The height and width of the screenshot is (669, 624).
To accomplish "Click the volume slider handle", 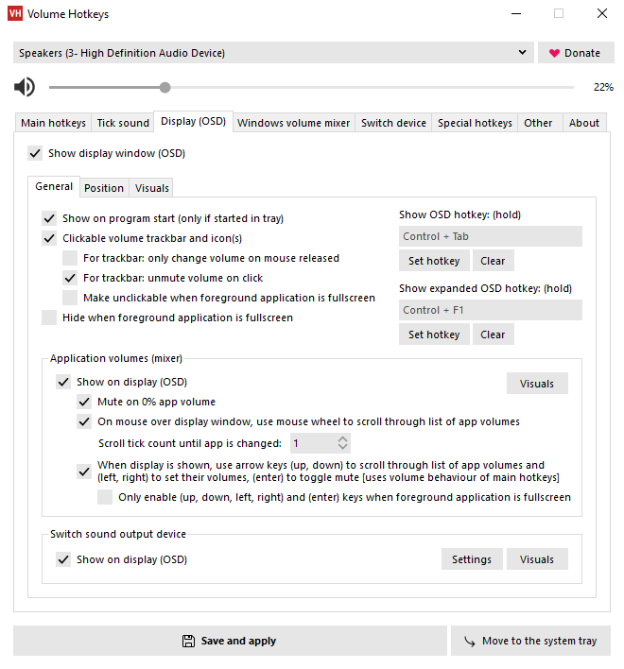I will (165, 88).
